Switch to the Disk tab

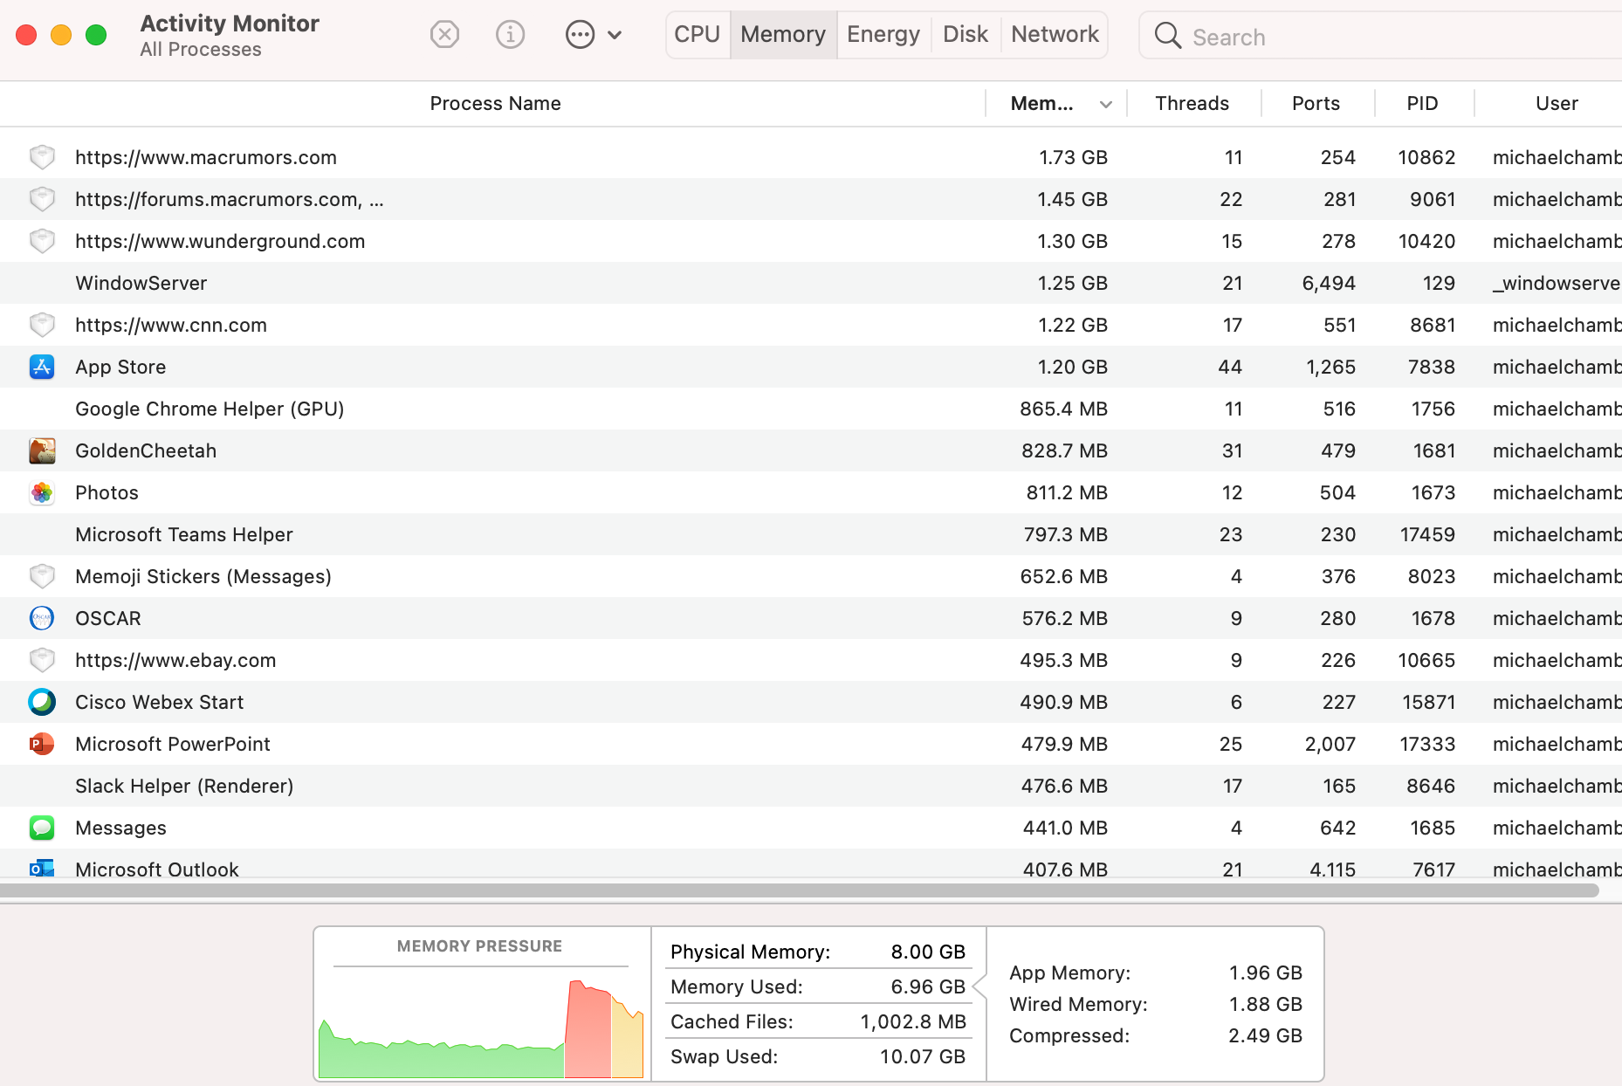pyautogui.click(x=966, y=35)
